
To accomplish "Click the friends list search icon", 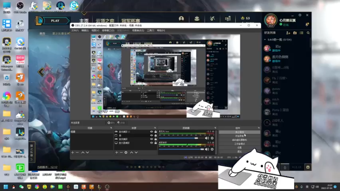I will [308, 33].
